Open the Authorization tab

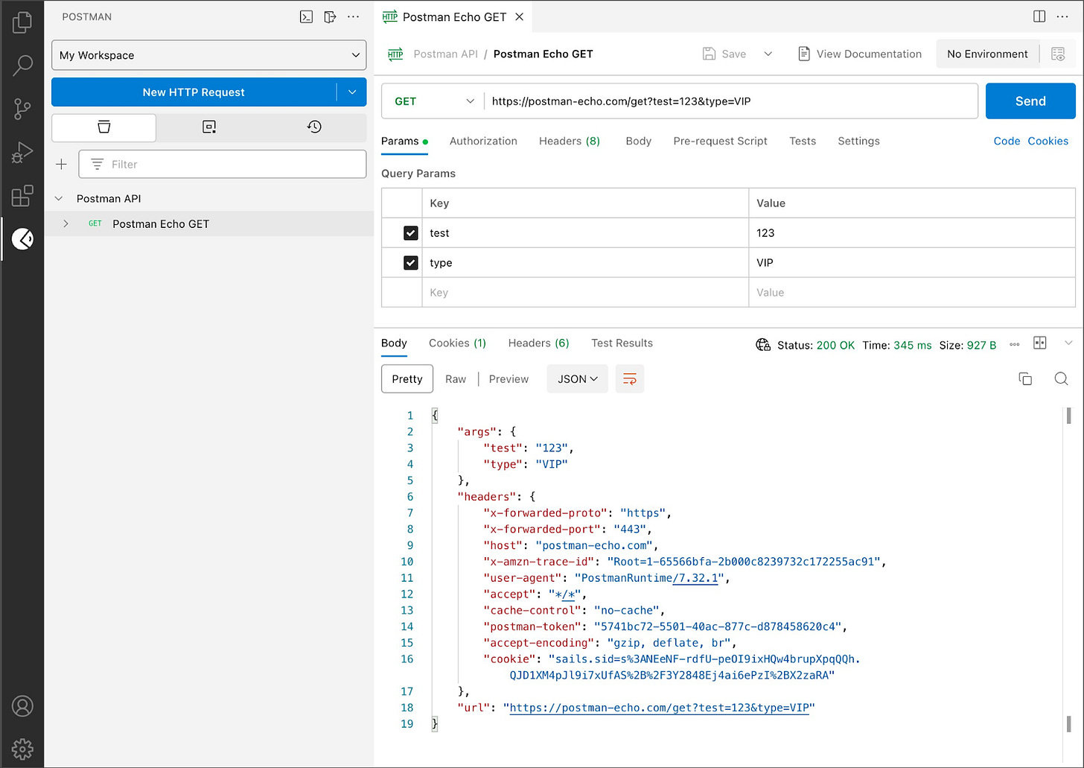(483, 141)
